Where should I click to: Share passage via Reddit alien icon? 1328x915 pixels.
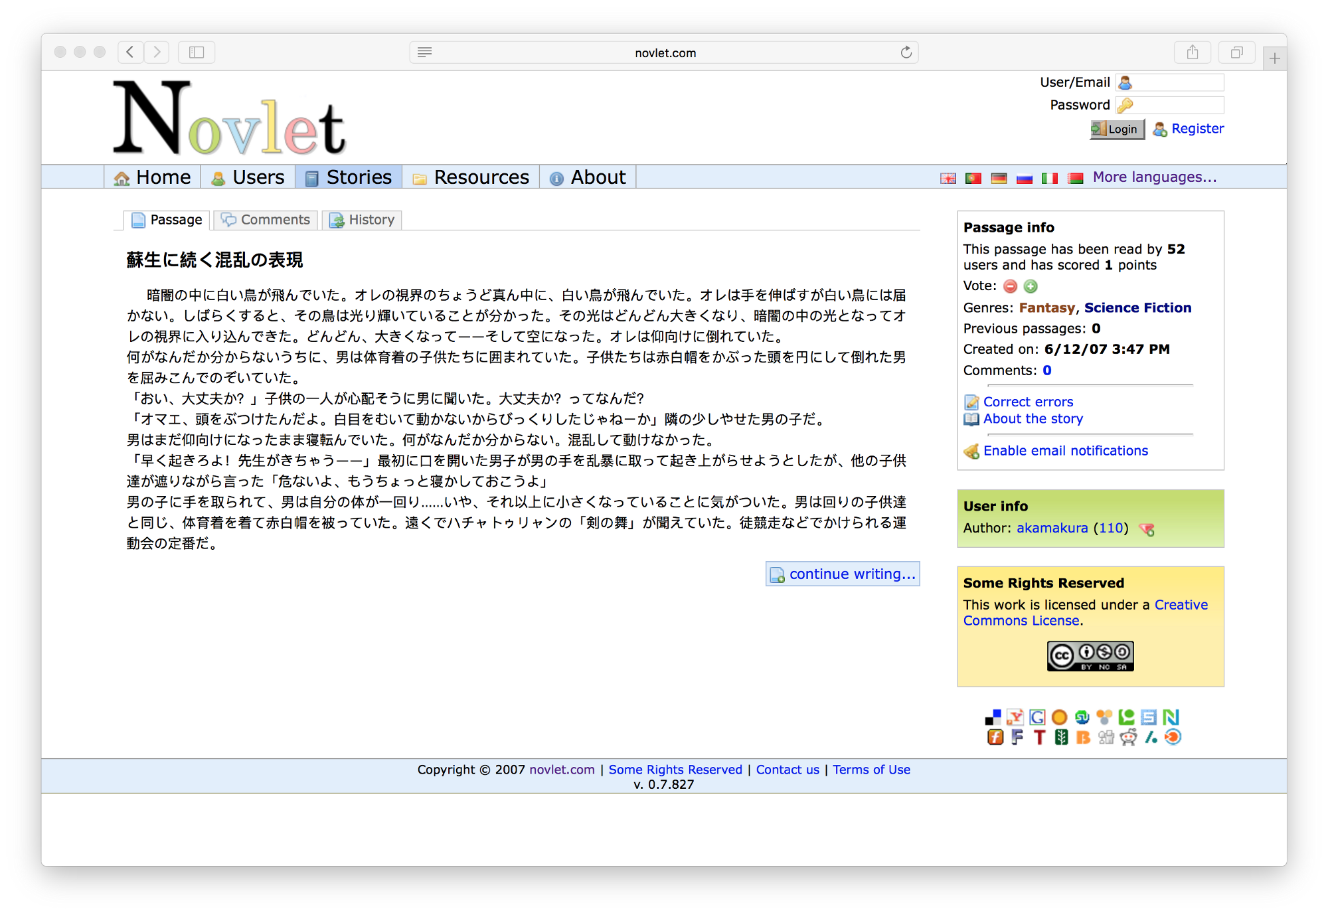coord(1128,737)
